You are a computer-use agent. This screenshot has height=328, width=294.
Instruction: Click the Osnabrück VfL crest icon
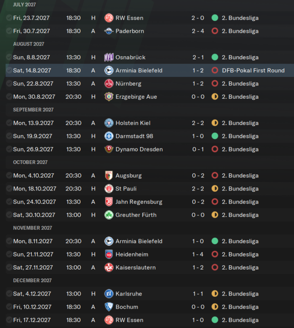pos(109,57)
